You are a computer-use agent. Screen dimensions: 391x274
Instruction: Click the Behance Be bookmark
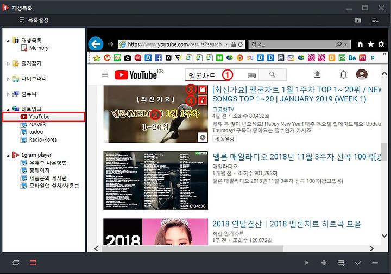click(352, 58)
